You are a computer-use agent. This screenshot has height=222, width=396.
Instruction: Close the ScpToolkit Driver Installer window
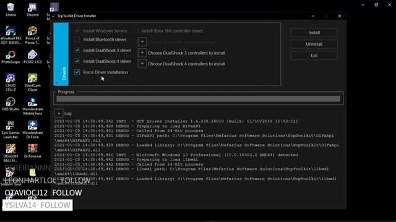340,16
